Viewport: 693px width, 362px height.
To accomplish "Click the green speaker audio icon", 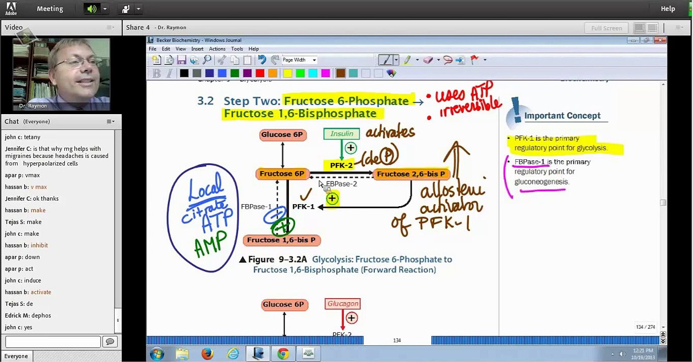I will 91,9.
